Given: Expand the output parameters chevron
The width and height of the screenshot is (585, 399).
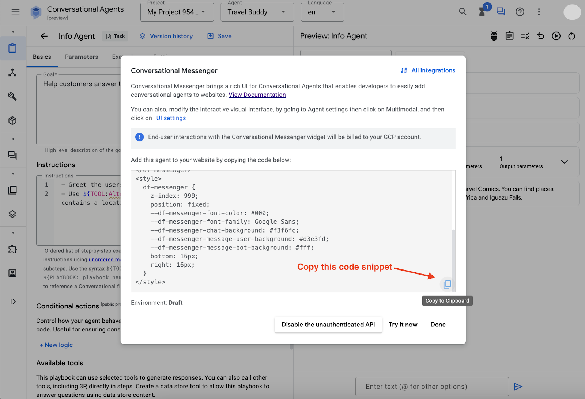Looking at the screenshot, I should (564, 162).
